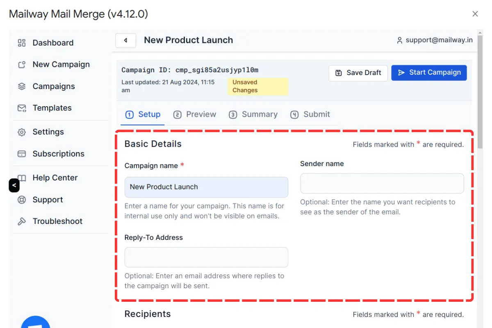Click the Support lifebuoy icon

point(22,200)
